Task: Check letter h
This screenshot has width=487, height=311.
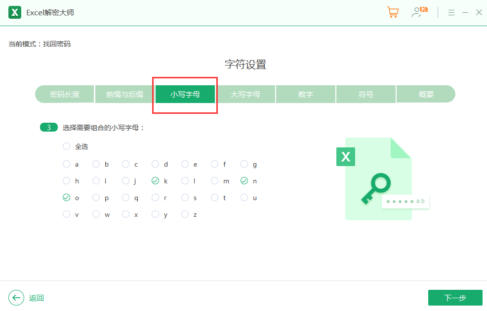Action: point(67,181)
